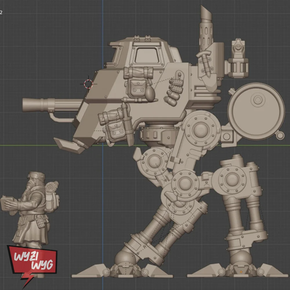Screen dimensions: 290x290
Task: Select the large round drum on mech's rear
Action: pos(256,111)
